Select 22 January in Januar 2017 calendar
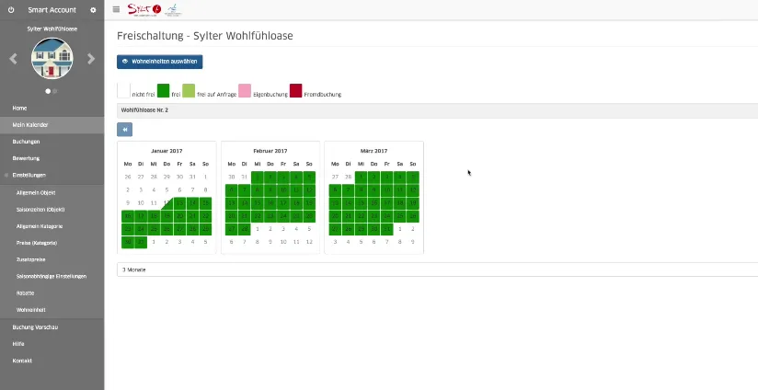This screenshot has width=758, height=390. coord(205,216)
